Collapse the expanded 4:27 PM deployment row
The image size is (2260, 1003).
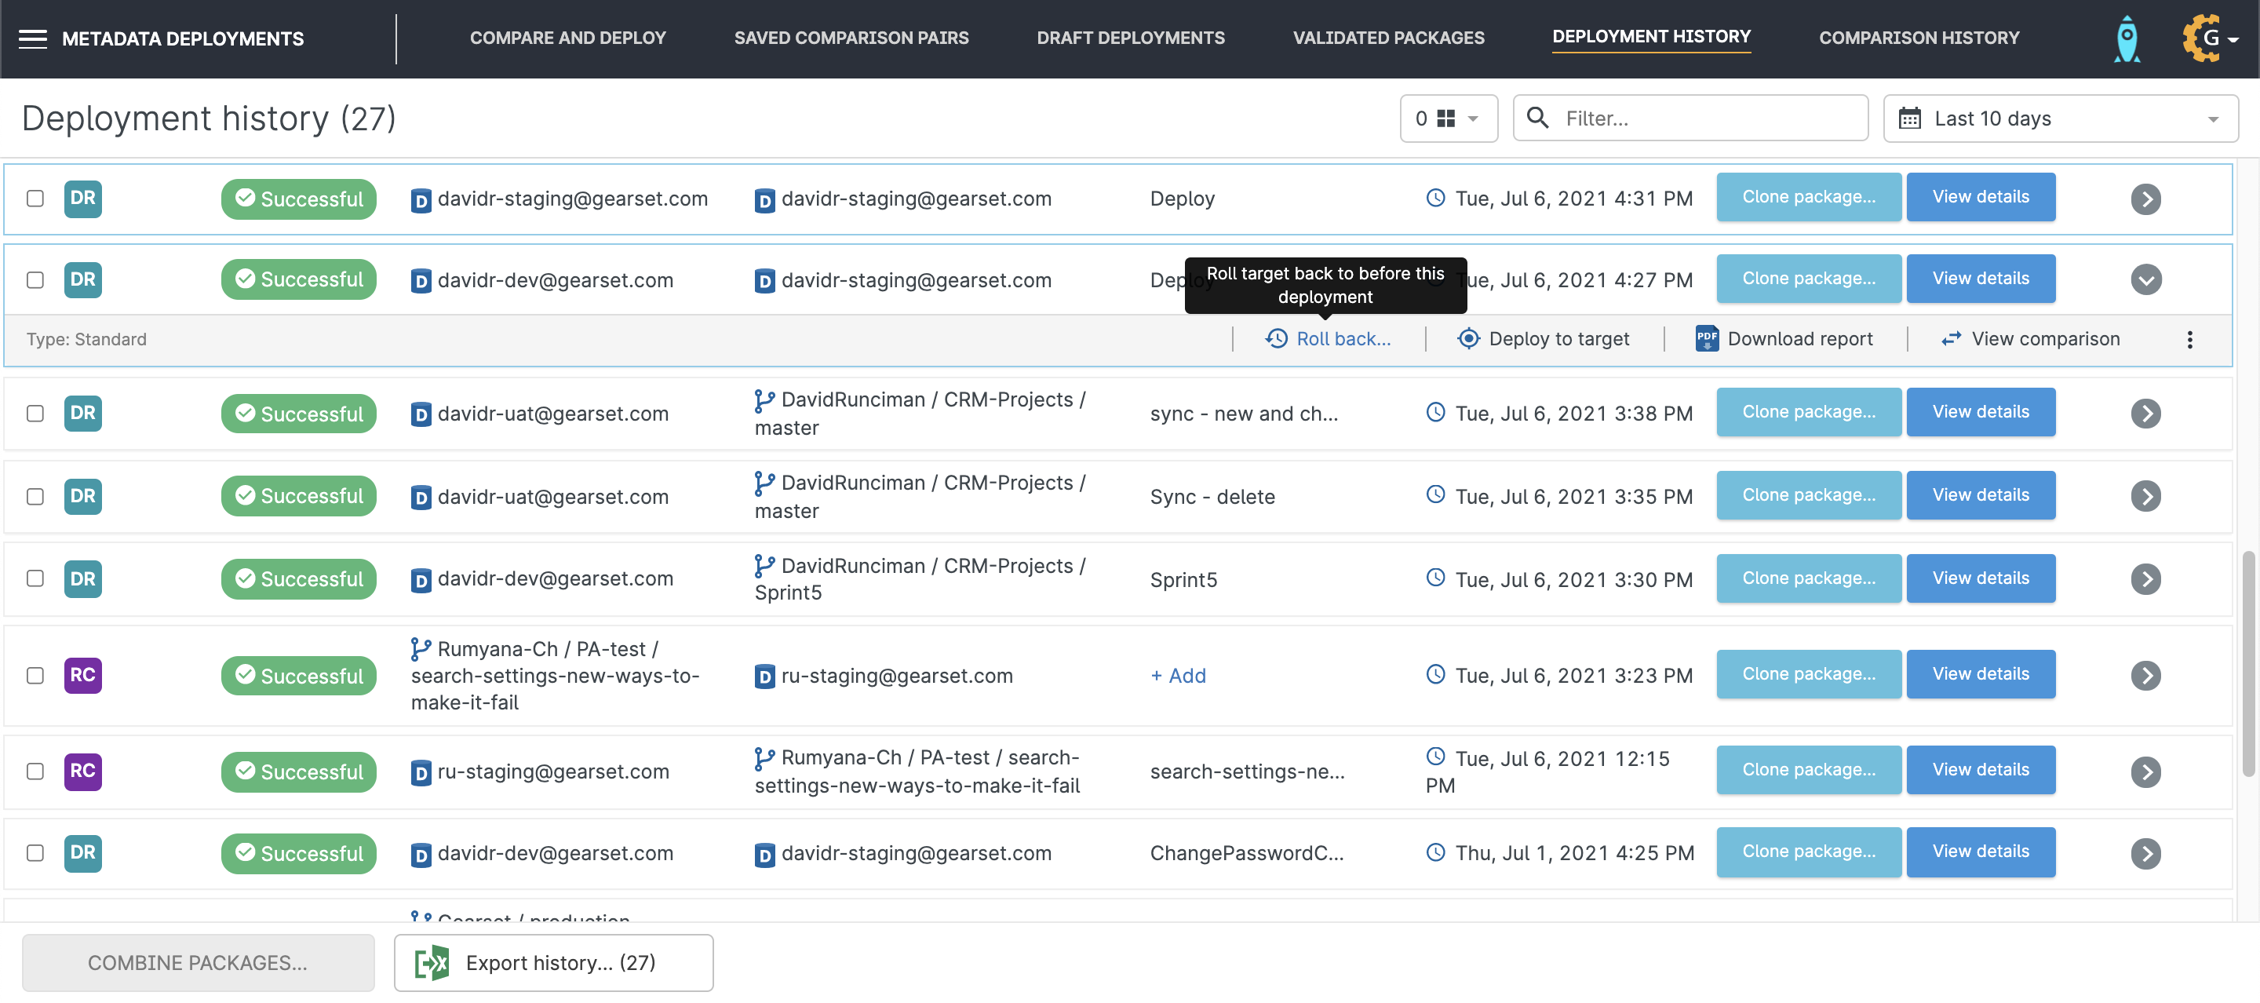coord(2145,280)
